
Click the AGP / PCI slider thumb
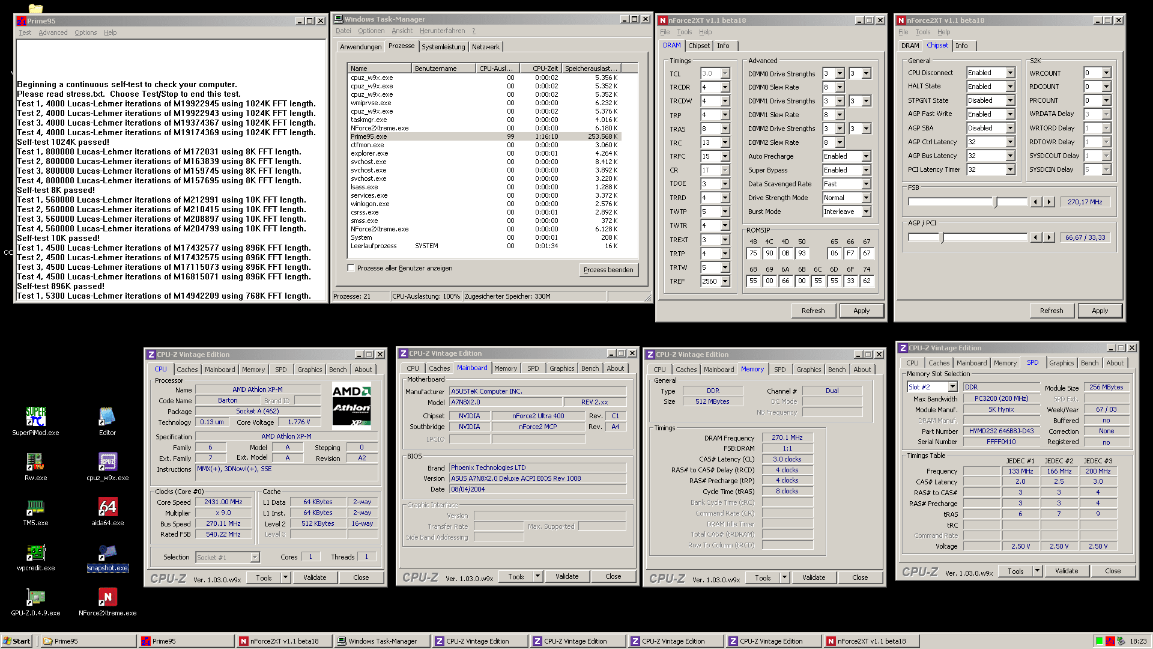click(x=942, y=238)
